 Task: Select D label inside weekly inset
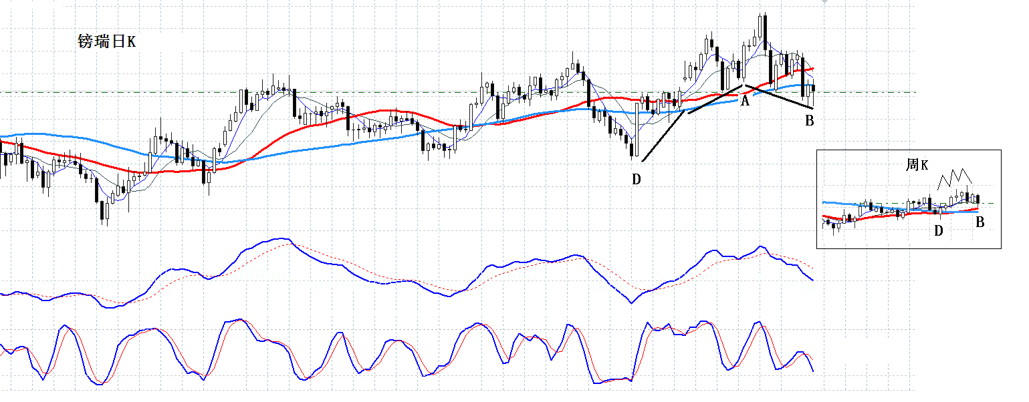(x=939, y=231)
